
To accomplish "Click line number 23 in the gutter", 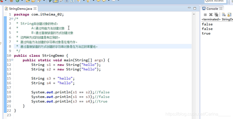I will click(9, 115).
